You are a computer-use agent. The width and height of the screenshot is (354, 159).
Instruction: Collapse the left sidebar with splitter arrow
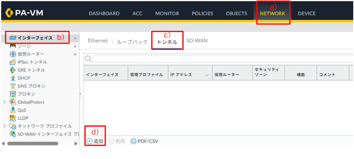coord(80,93)
